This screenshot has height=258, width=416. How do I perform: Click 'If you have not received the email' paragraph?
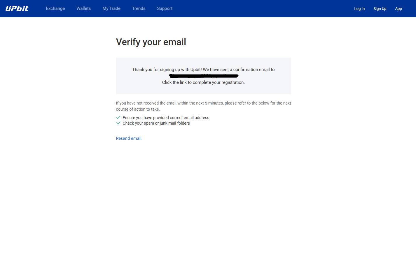coord(203,106)
